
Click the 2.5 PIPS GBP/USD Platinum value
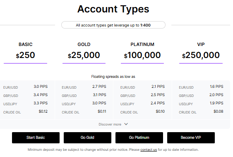pyautogui.click(x=158, y=95)
